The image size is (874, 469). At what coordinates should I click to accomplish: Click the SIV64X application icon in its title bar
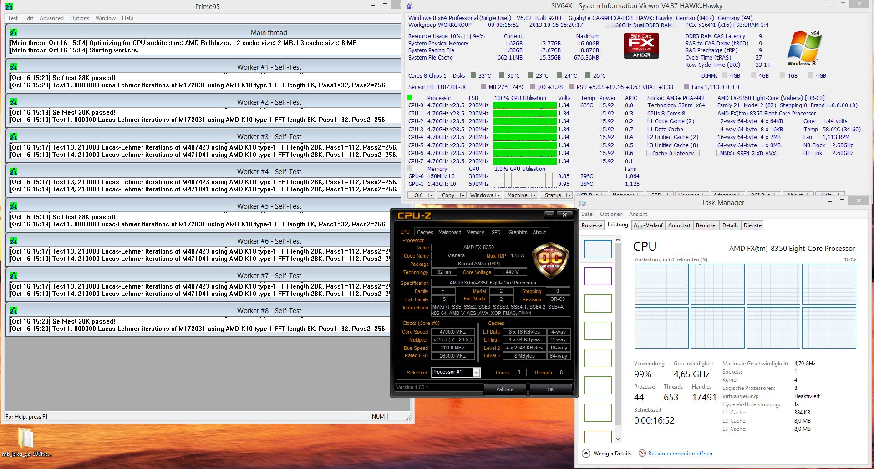pyautogui.click(x=409, y=6)
